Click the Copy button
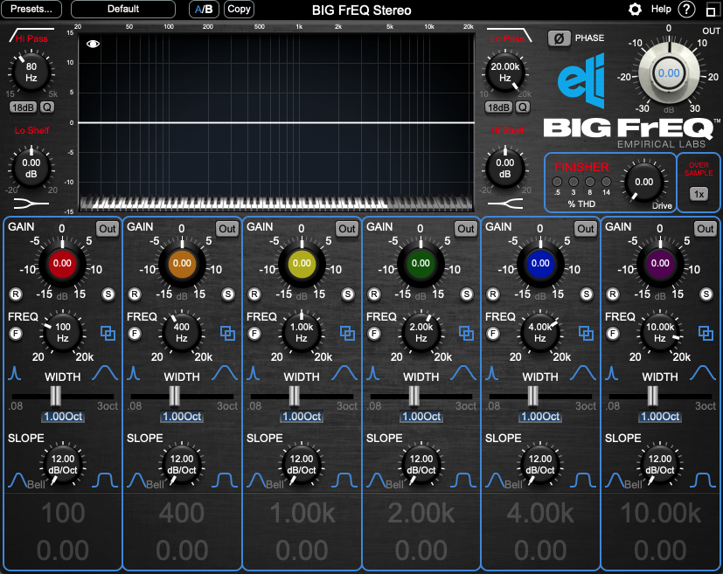Viewport: 723px width, 574px height. point(239,10)
